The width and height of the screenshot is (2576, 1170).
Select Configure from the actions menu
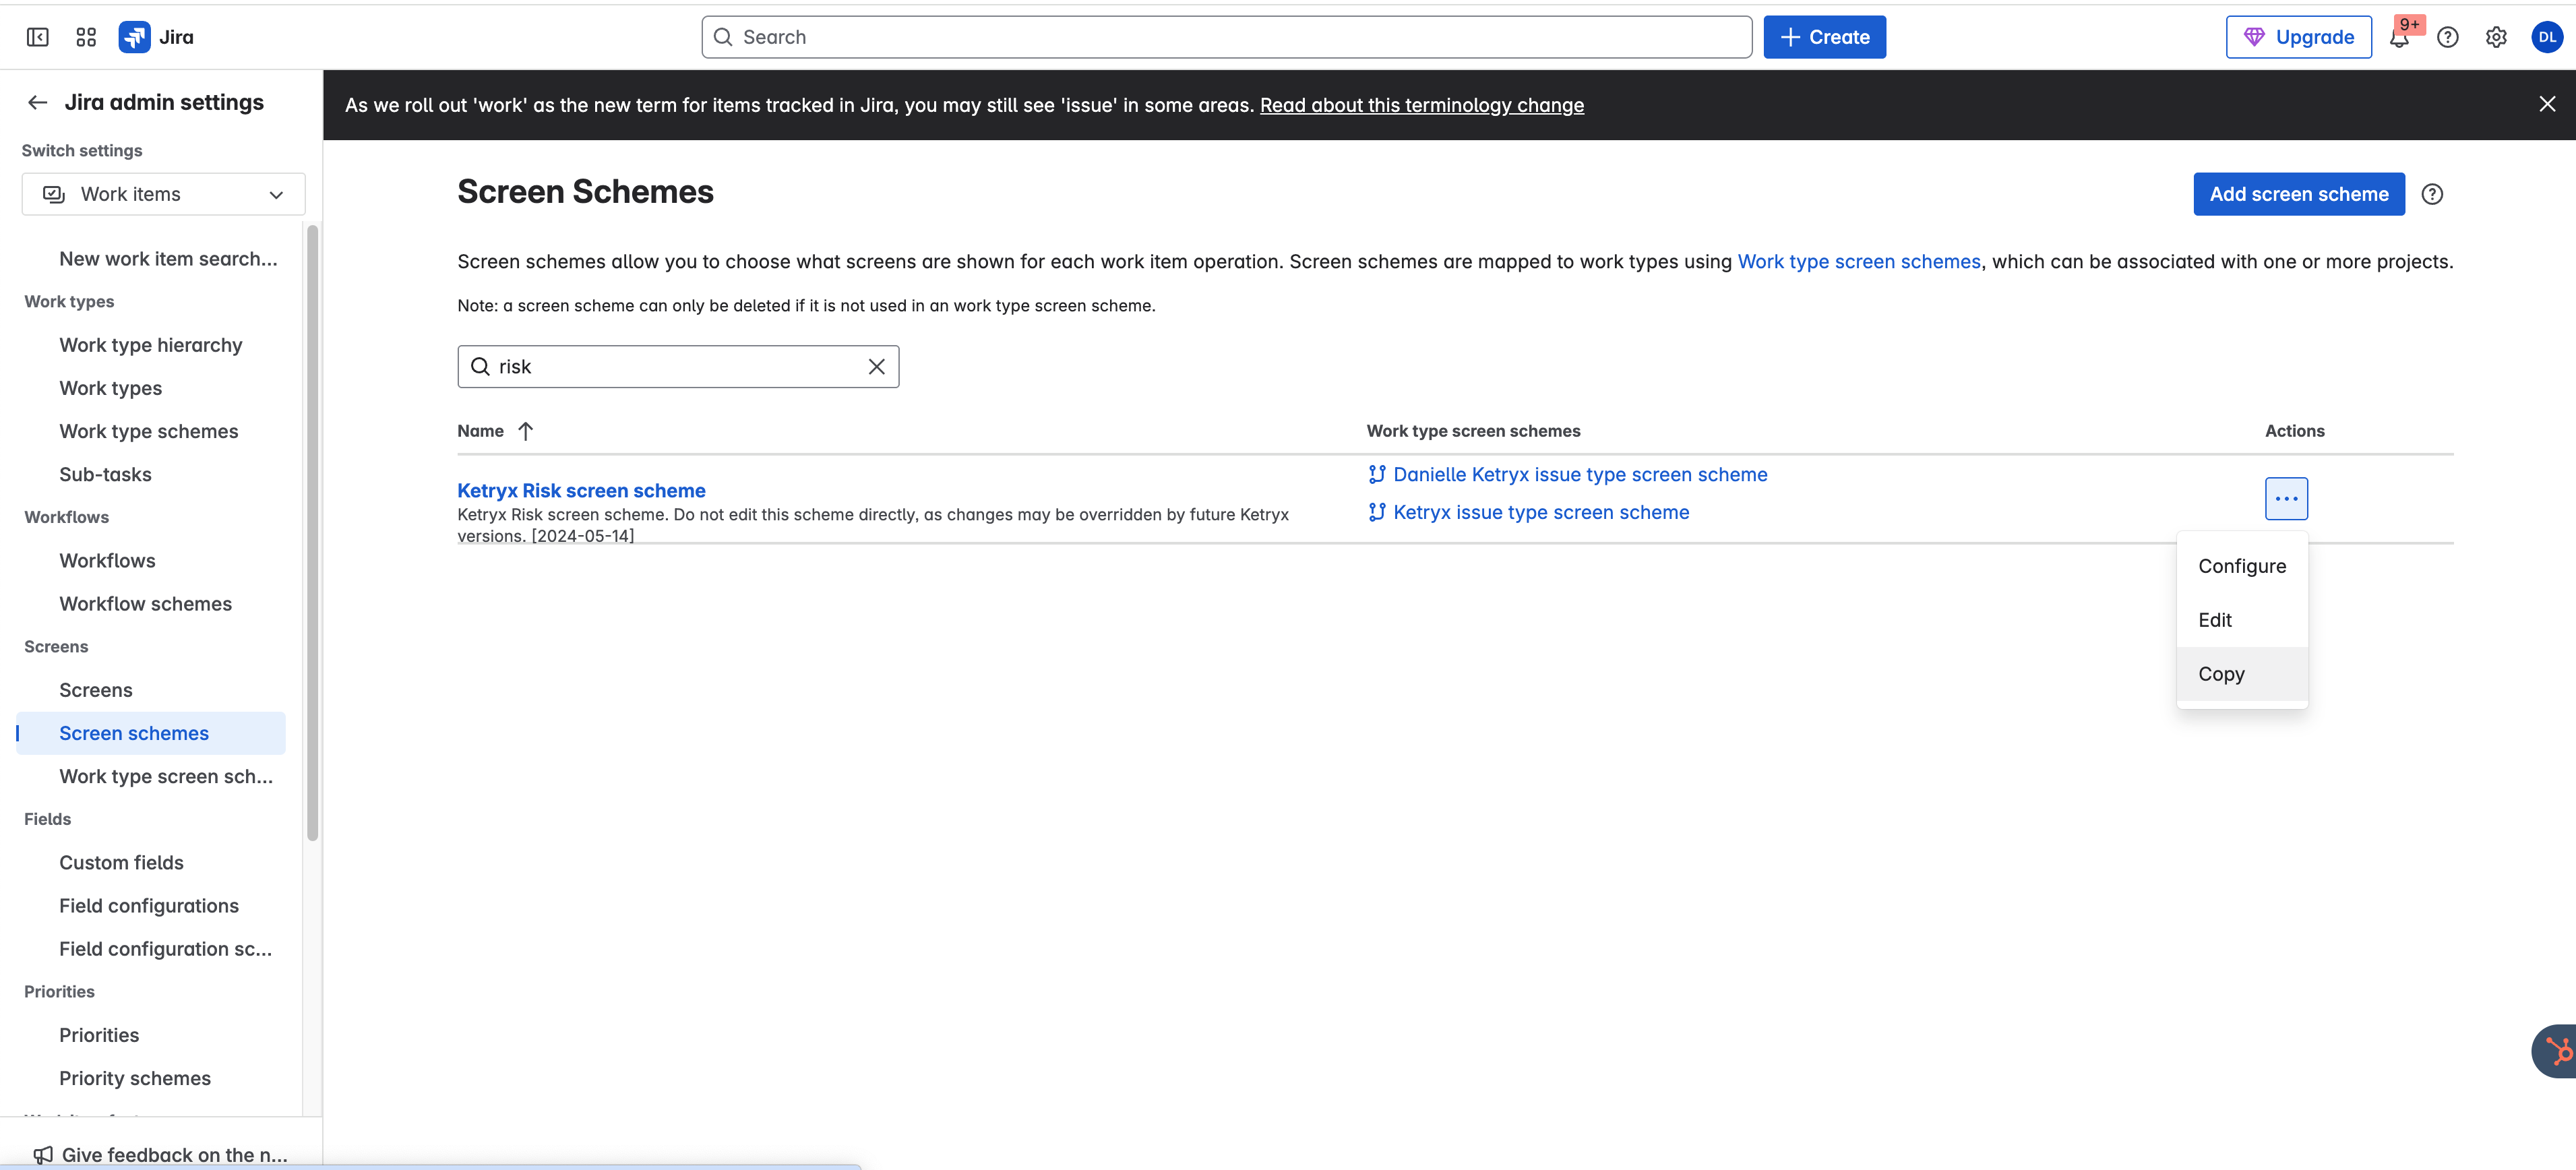tap(2242, 566)
